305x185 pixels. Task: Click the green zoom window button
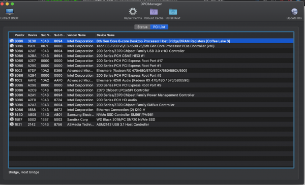(12, 4)
